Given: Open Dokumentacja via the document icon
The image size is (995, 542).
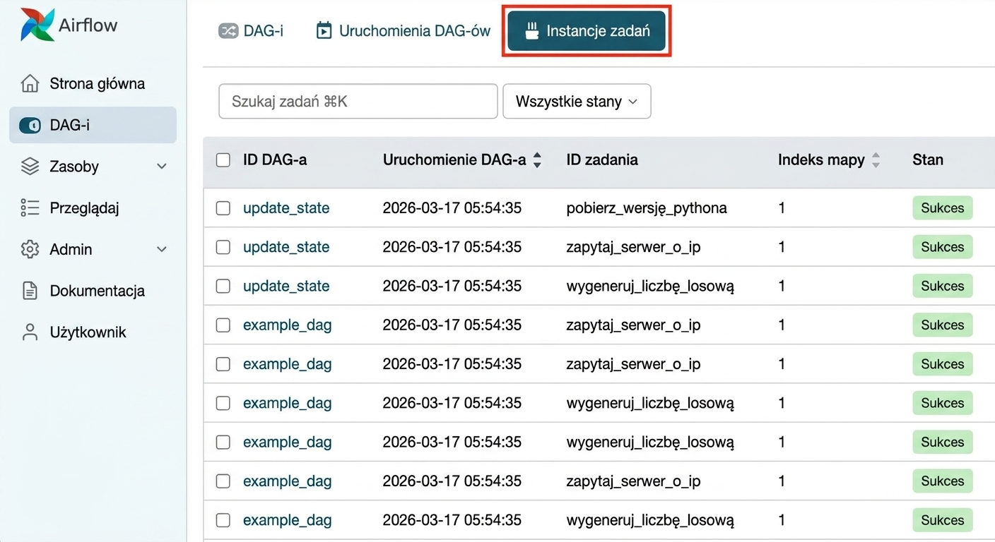Looking at the screenshot, I should tap(30, 291).
